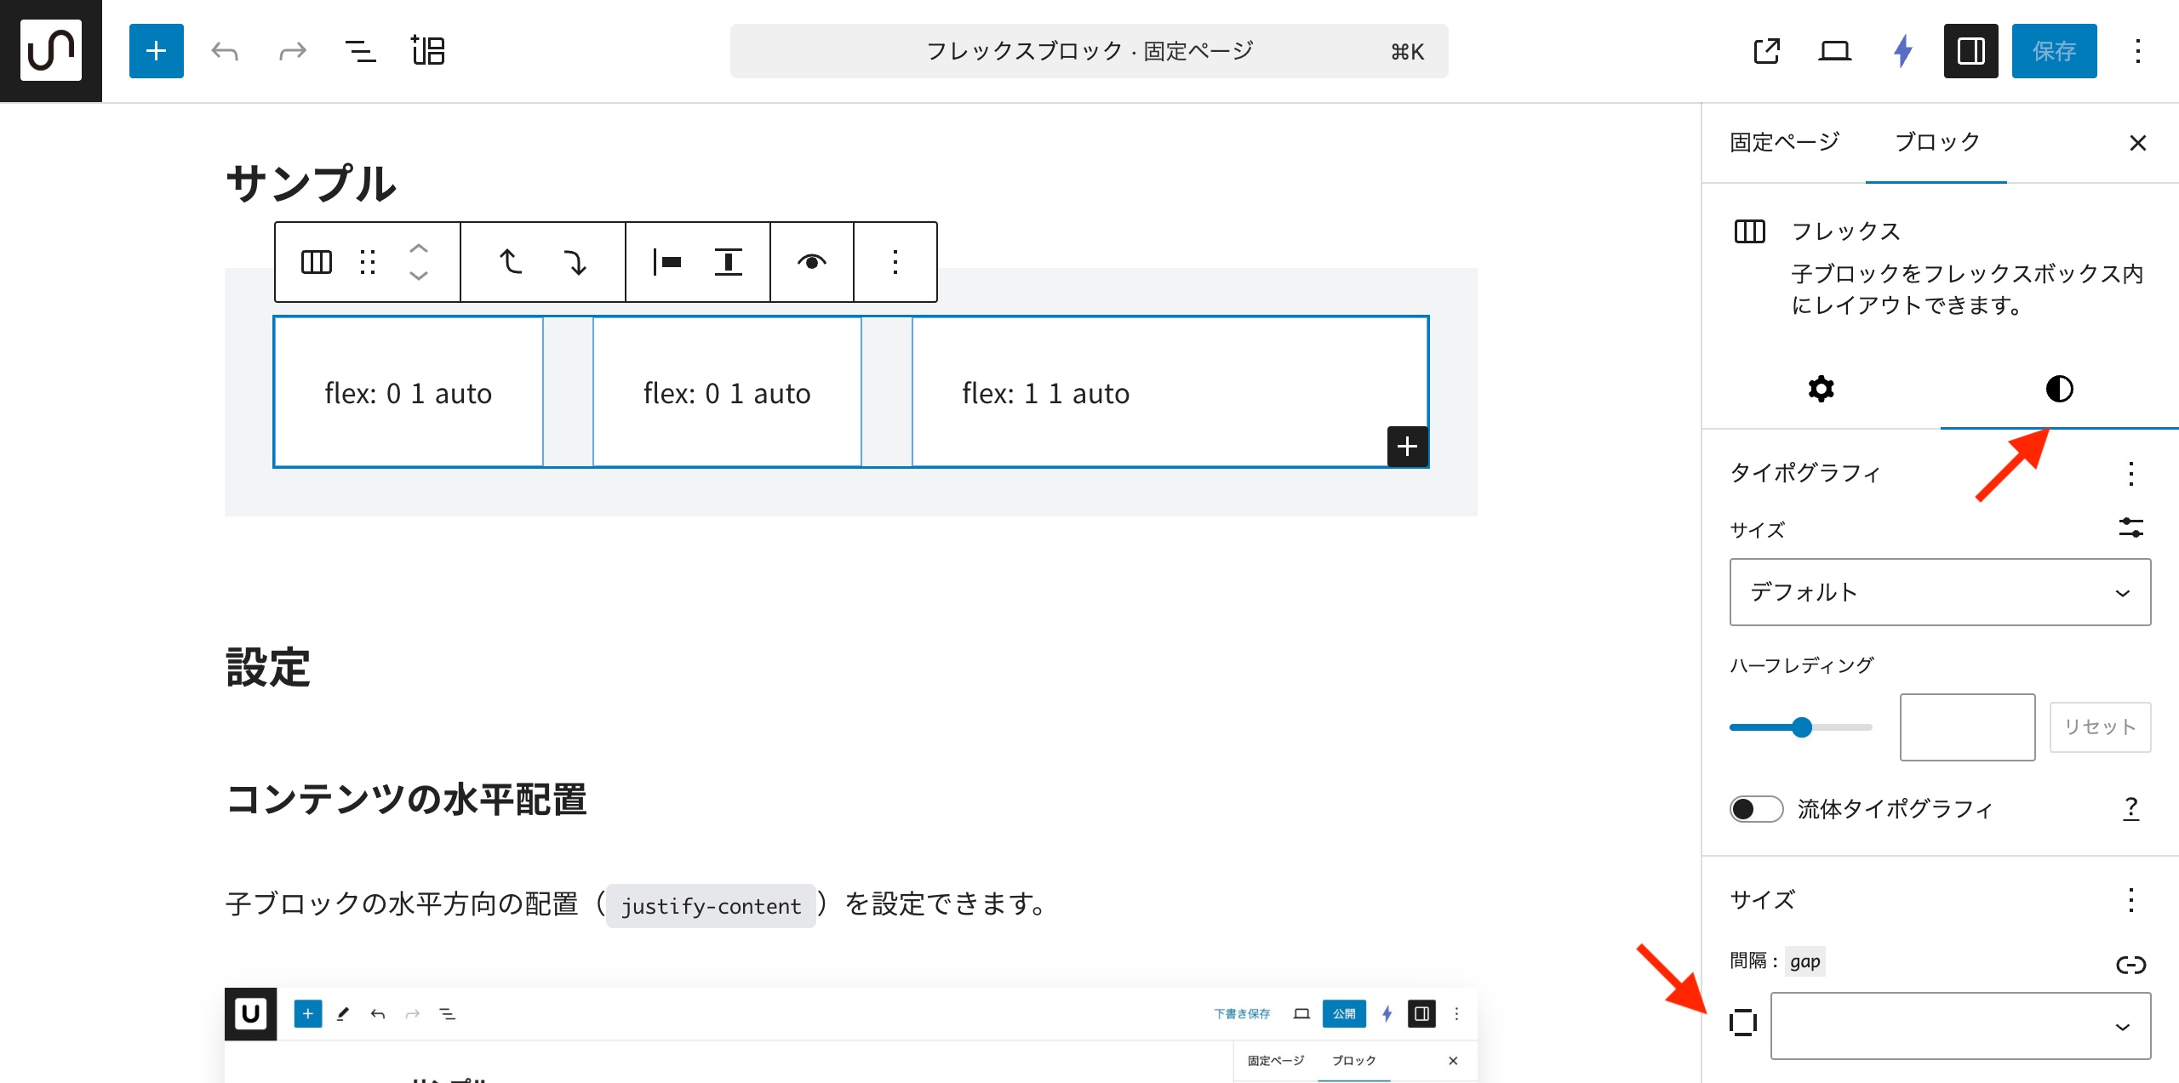Toggle the eye visibility icon in block toolbar
The height and width of the screenshot is (1083, 2179).
coord(811,262)
